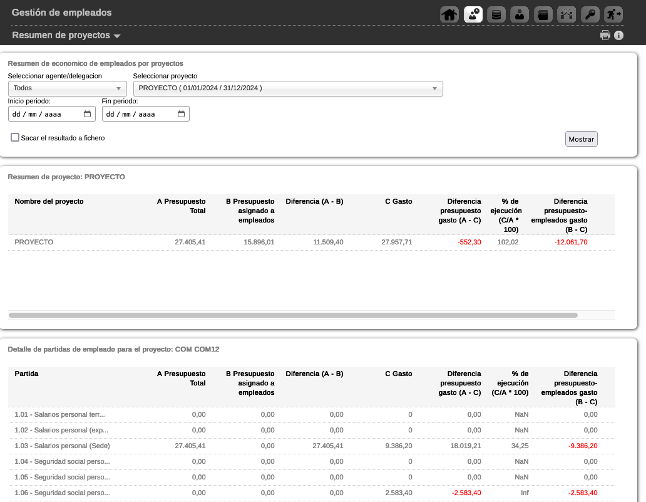Select the PROYECTO row in summary table
This screenshot has height=502, width=646.
click(34, 242)
